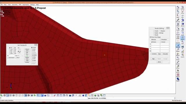Open the Ident tool in the right toolbar
The height and width of the screenshot is (104, 186).
click(x=178, y=8)
